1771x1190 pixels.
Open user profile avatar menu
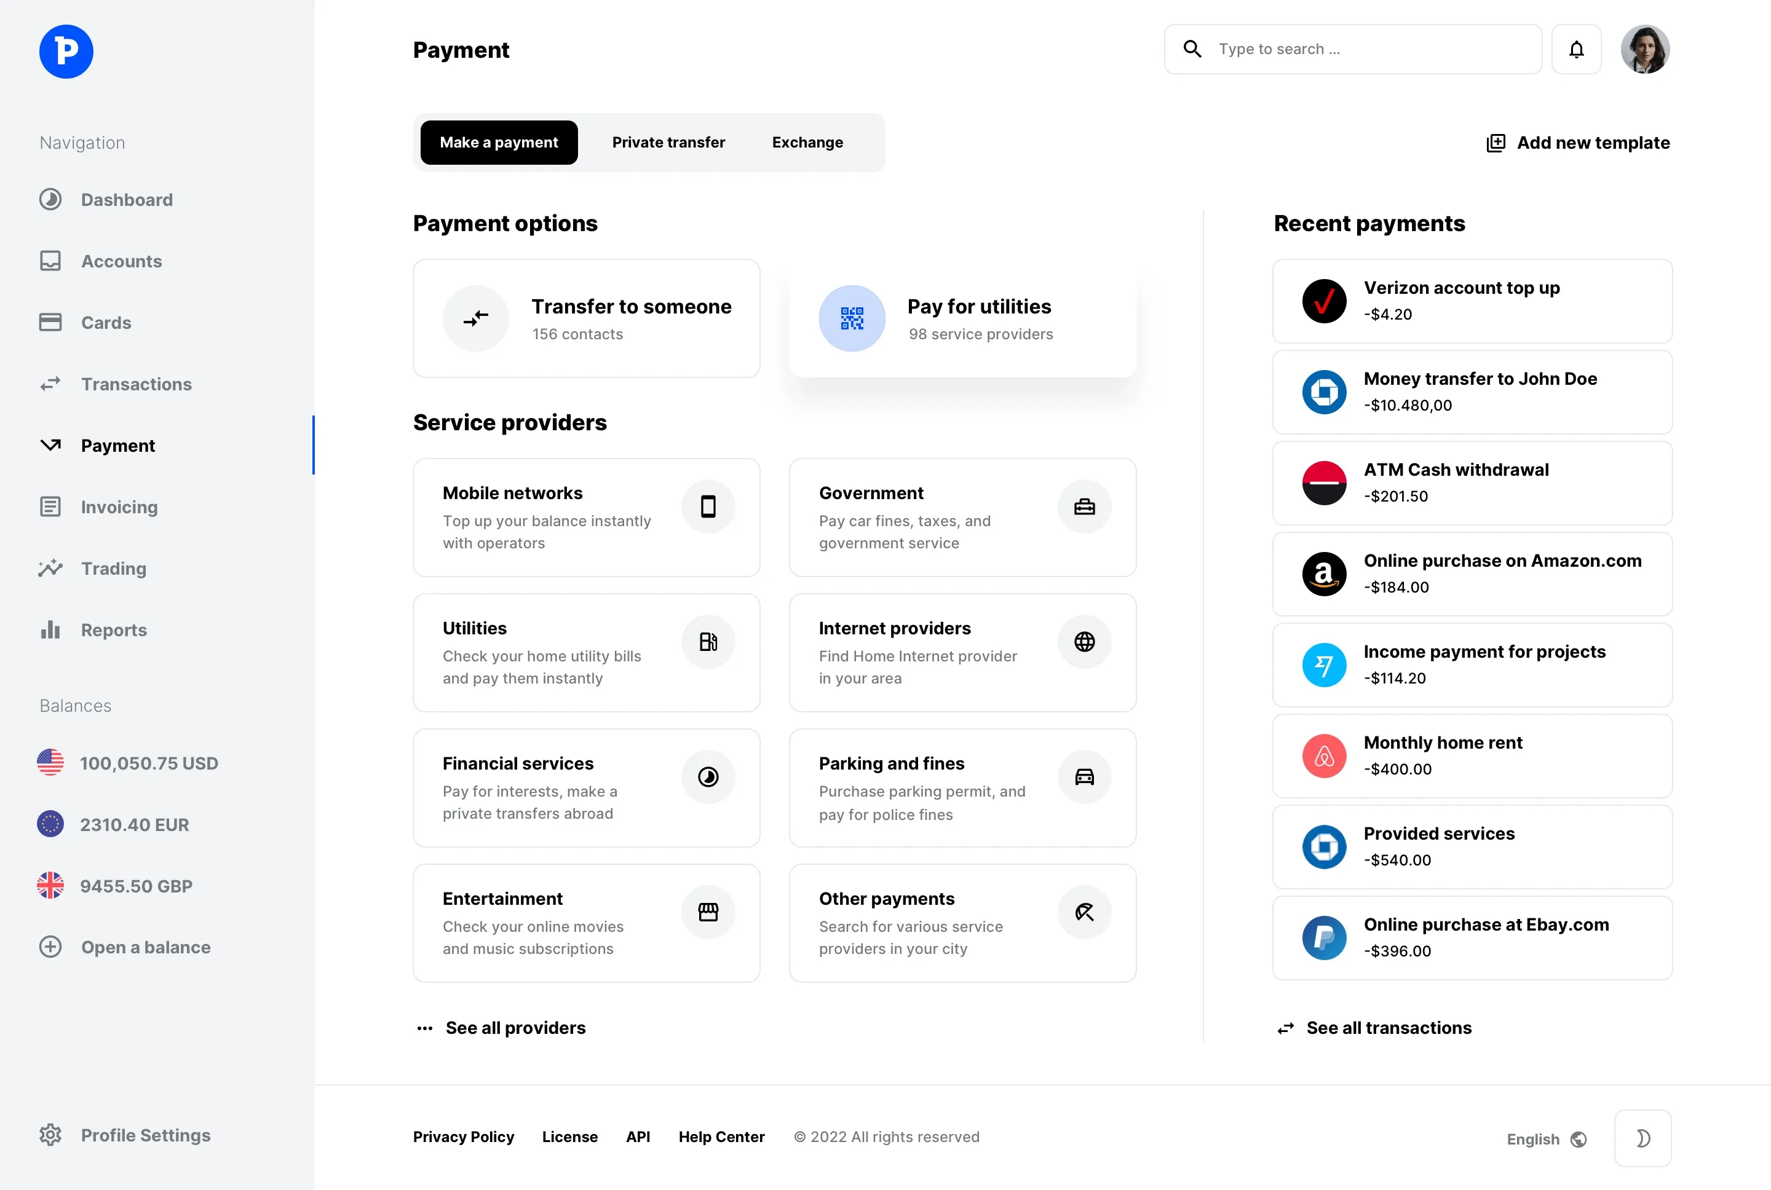(1644, 49)
